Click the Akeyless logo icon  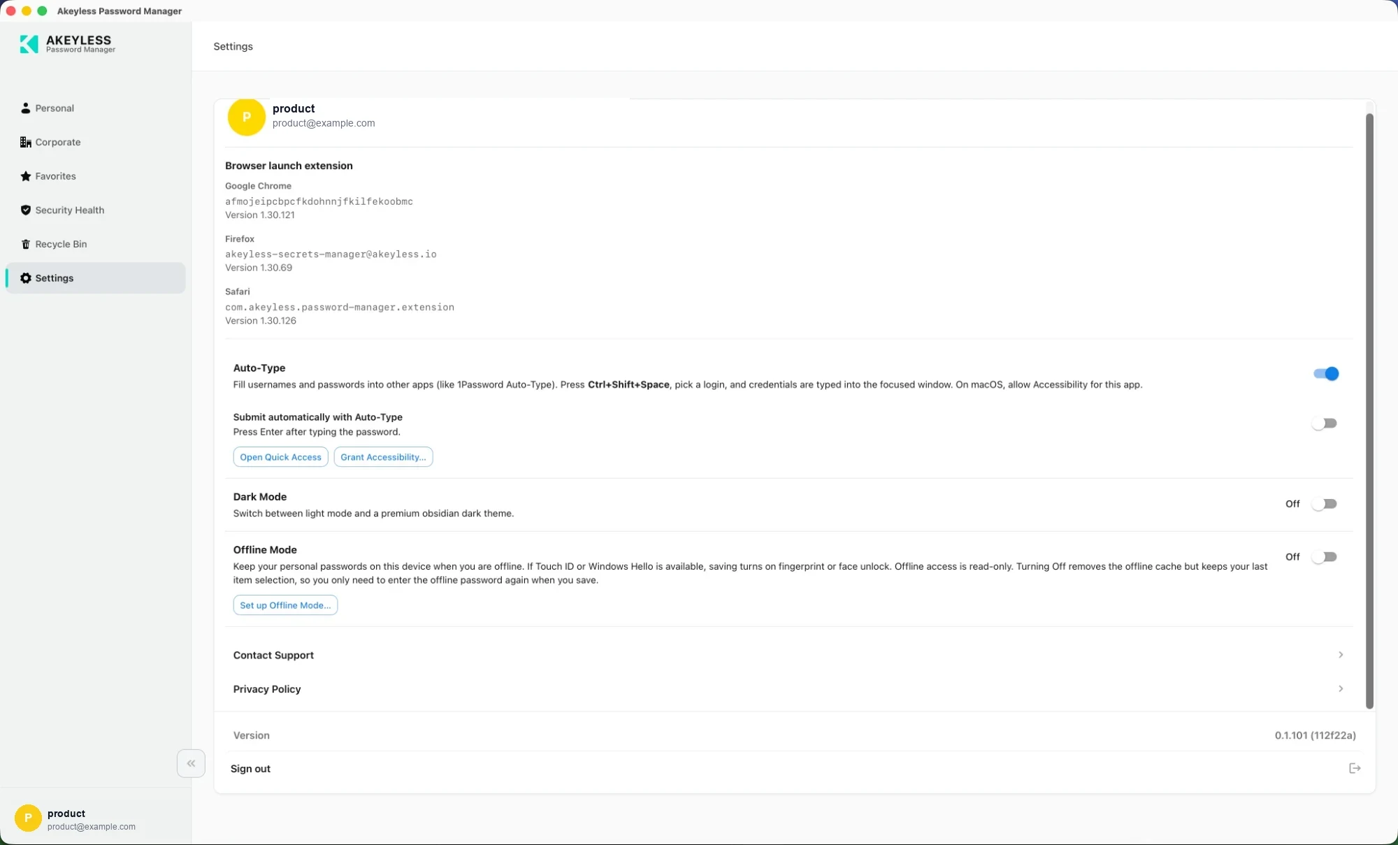pos(29,44)
